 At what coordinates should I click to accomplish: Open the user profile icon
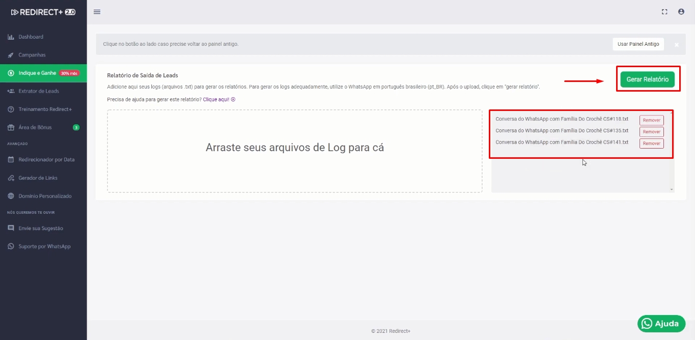click(x=681, y=12)
